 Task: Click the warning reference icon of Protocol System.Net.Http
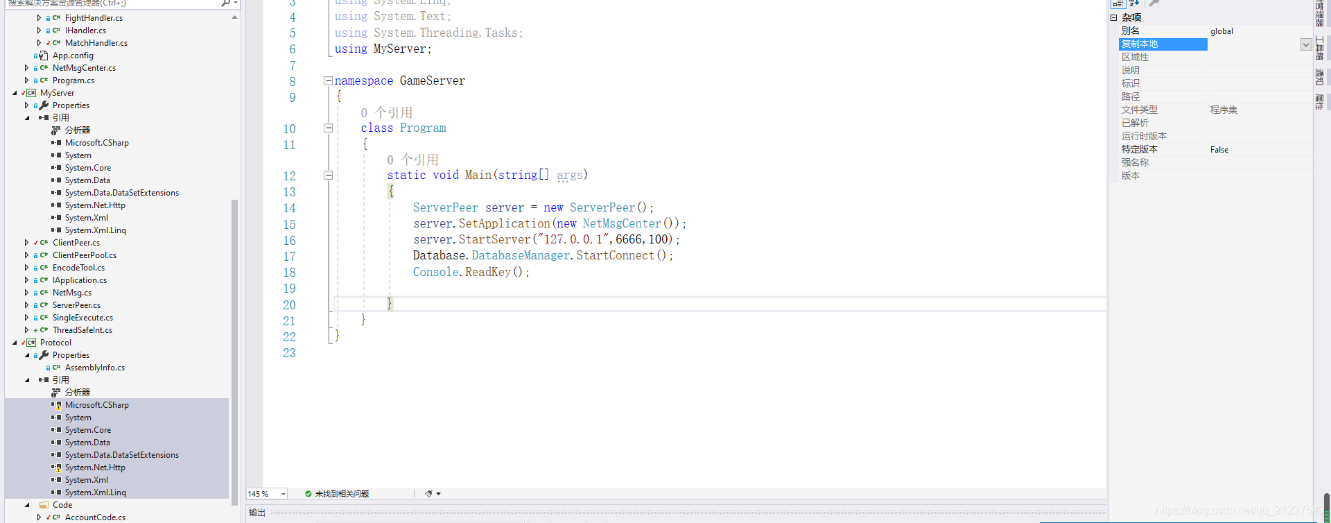(x=56, y=468)
